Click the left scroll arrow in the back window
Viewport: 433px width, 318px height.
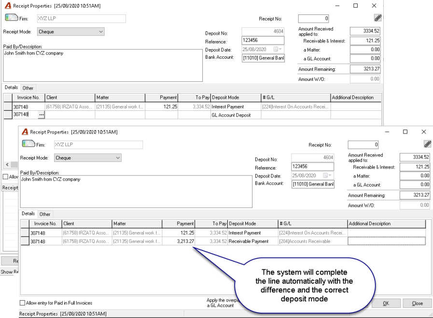pyautogui.click(x=7, y=164)
